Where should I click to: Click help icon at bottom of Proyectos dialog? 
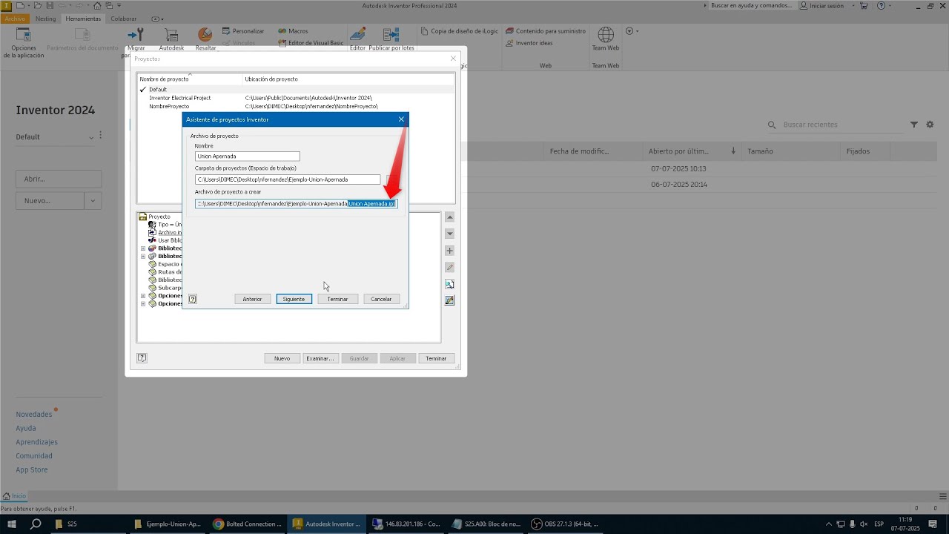tap(142, 357)
